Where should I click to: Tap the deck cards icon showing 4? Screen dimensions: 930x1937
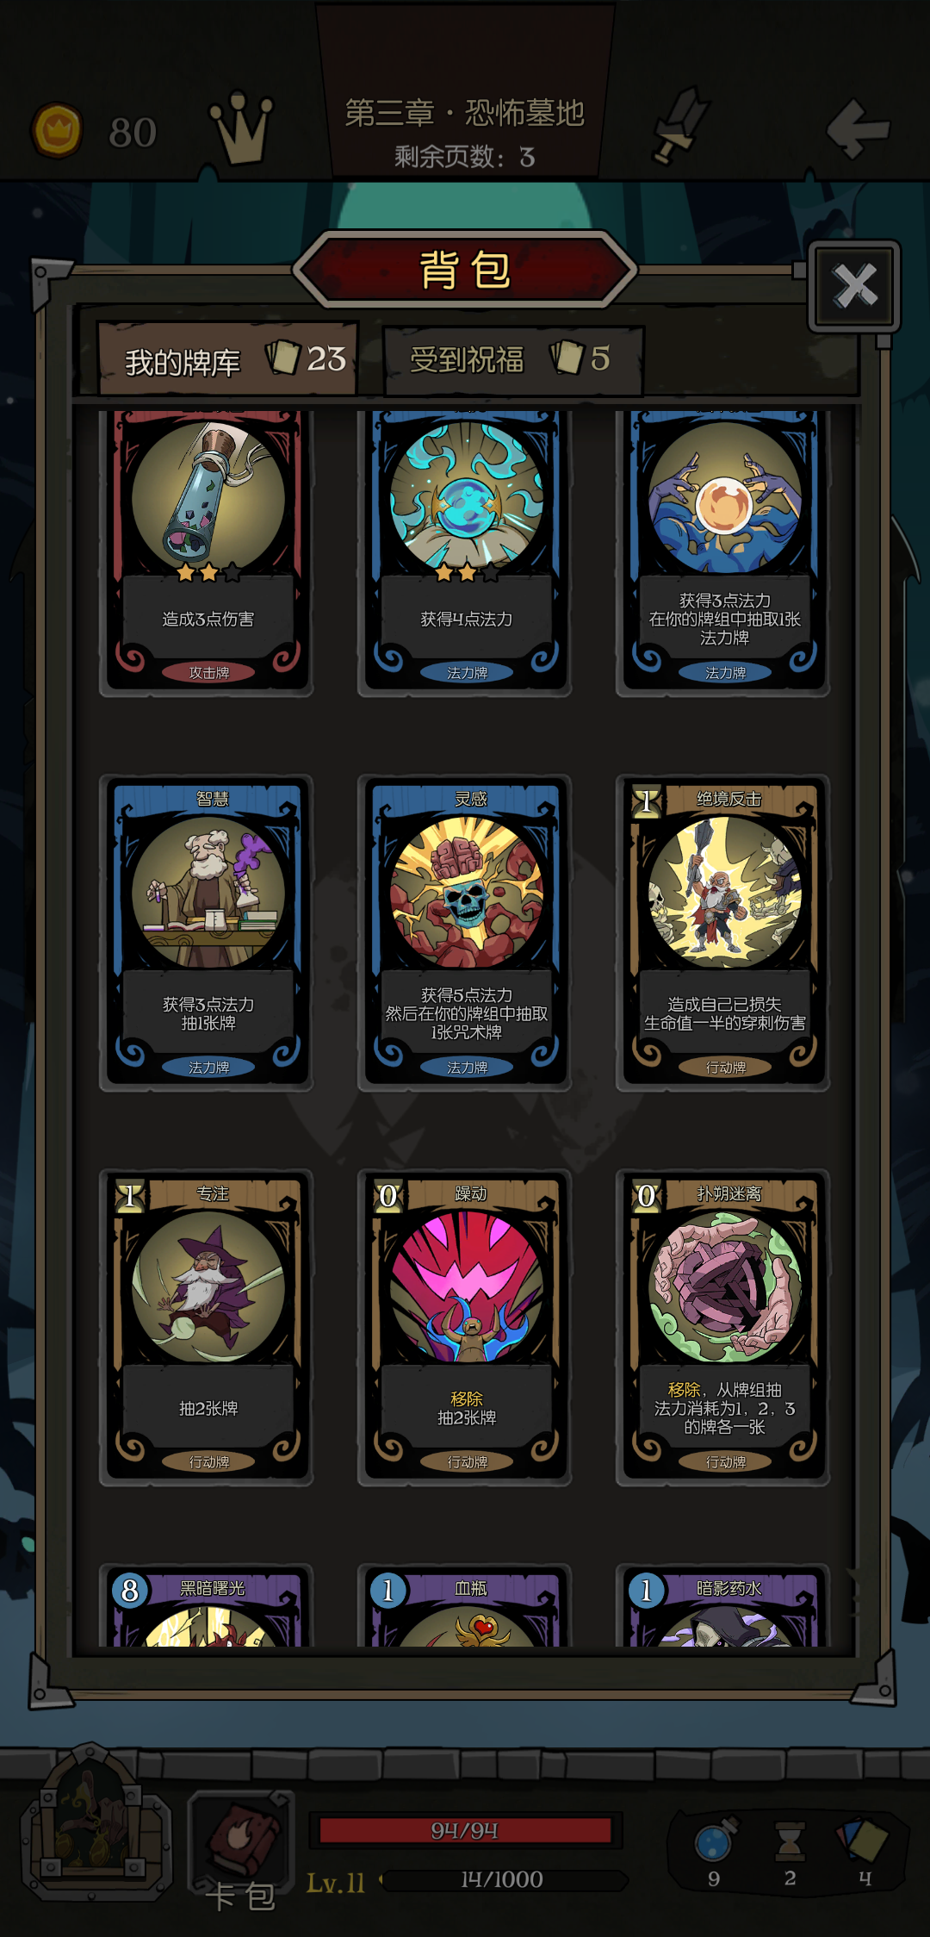tap(862, 1838)
